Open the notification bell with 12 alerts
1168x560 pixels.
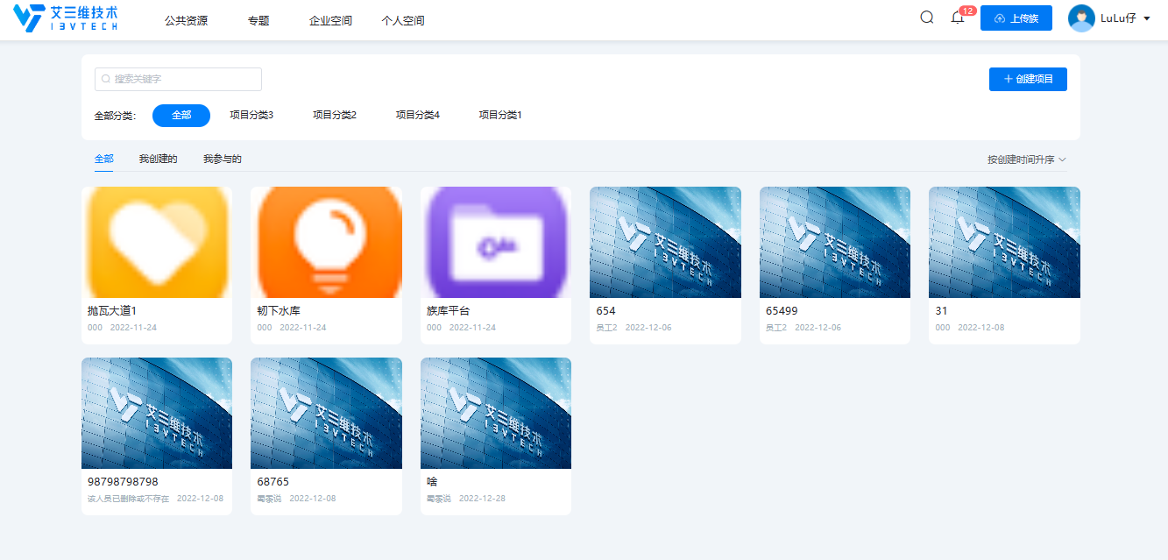[x=957, y=18]
